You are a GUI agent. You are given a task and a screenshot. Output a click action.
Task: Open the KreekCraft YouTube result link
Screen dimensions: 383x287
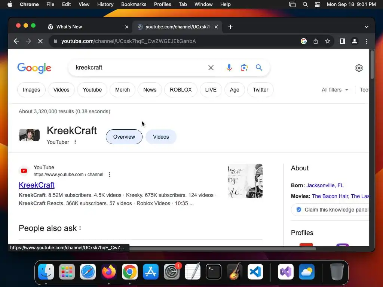[36, 185]
